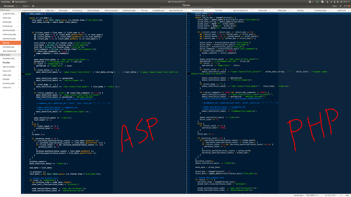351x197 pixels.
Task: Open the Documents side panel dropdown
Action: pos(10,6)
